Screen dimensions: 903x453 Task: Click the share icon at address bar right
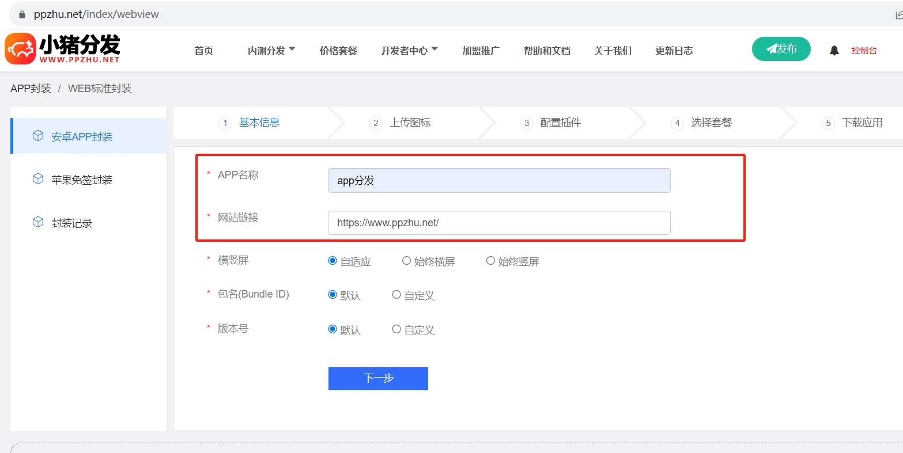[898, 14]
